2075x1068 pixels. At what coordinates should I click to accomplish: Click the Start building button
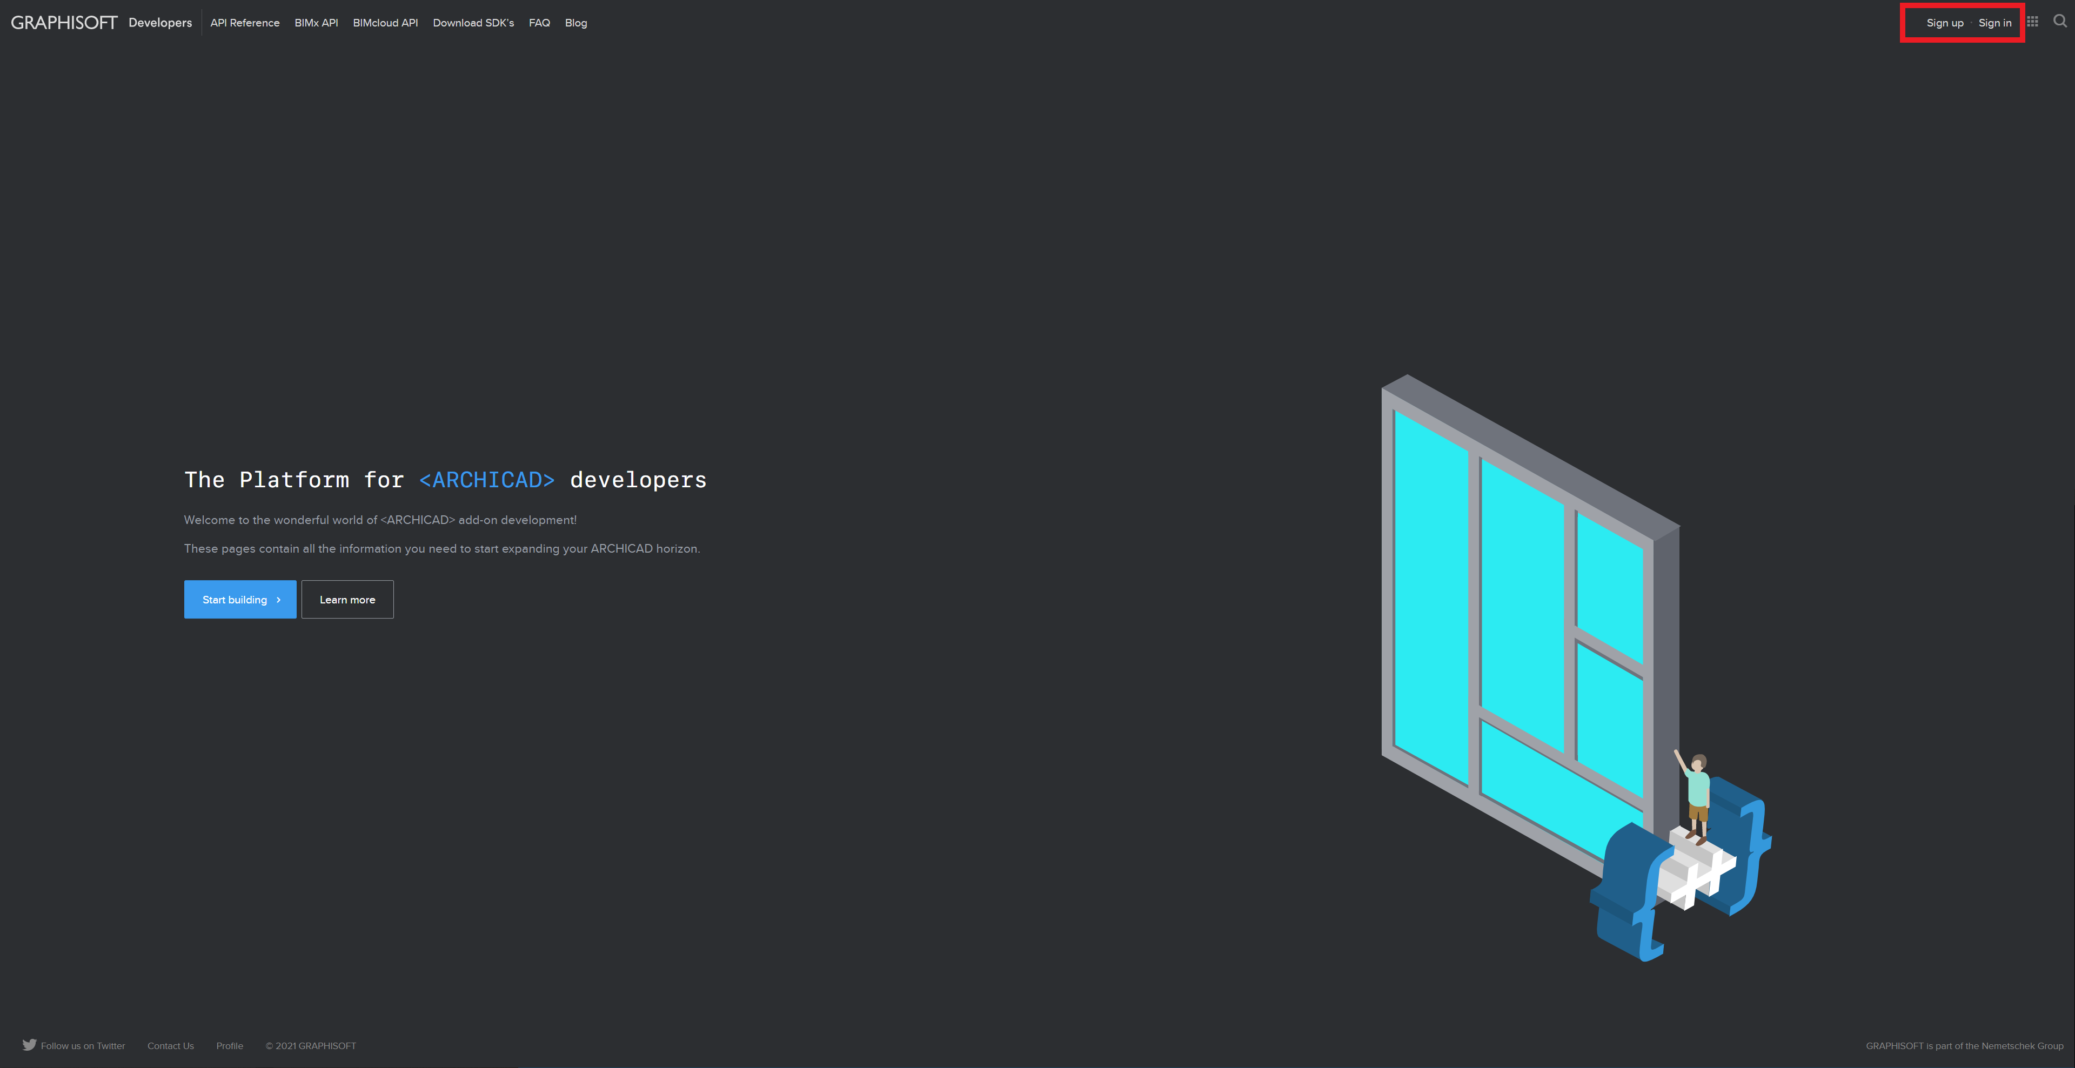tap(240, 599)
